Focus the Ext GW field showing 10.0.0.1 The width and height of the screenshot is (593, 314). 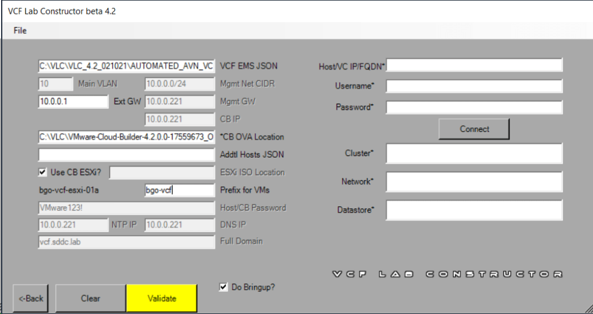coord(73,101)
